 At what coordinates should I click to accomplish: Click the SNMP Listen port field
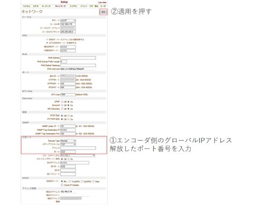tap(68, 126)
